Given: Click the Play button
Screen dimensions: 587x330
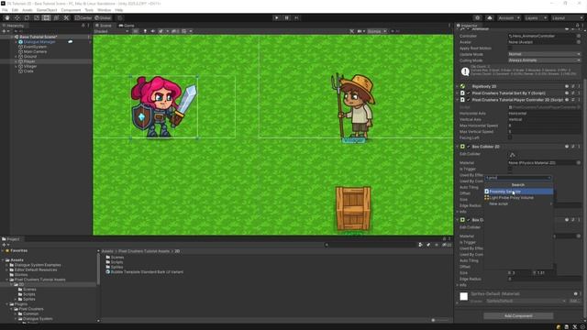Looking at the screenshot, I should [276, 18].
